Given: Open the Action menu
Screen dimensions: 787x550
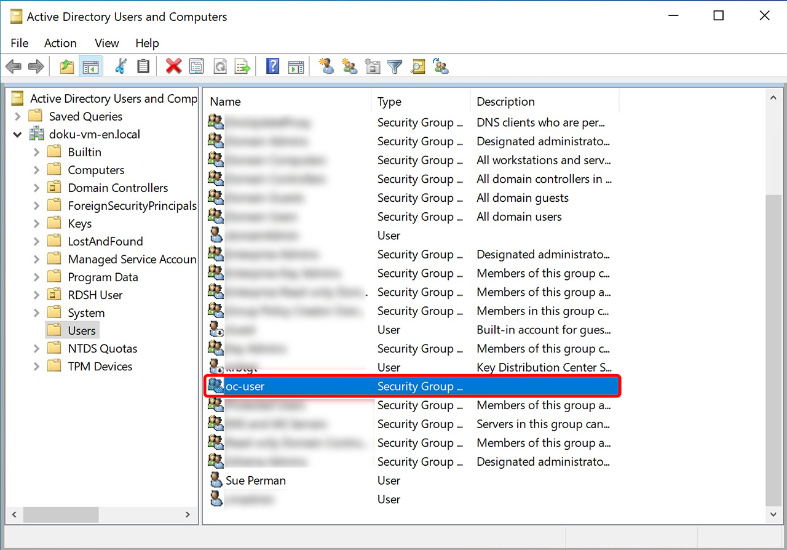Looking at the screenshot, I should tap(60, 43).
